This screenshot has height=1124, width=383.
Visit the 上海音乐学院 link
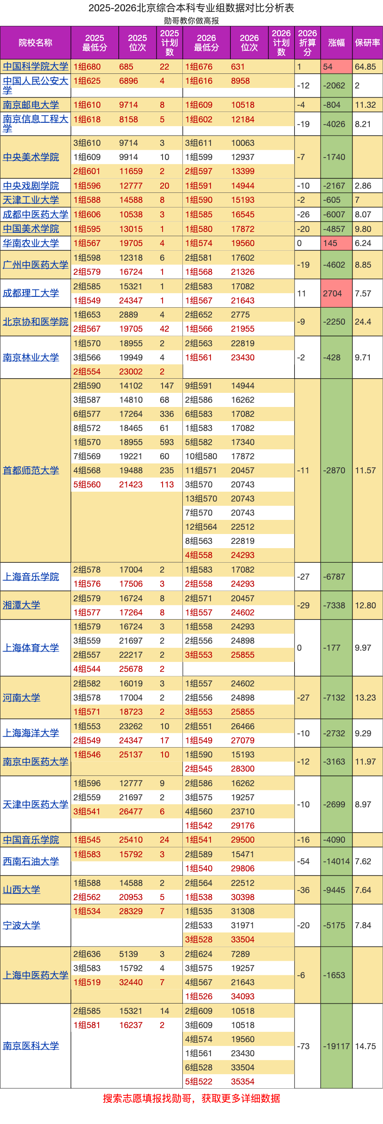coord(31,576)
